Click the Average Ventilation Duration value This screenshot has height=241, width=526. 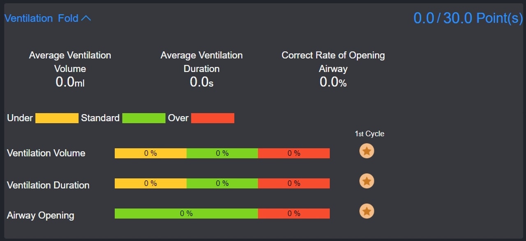click(201, 82)
